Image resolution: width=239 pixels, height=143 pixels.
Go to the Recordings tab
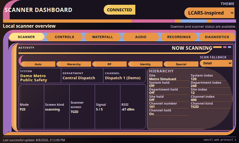click(179, 37)
